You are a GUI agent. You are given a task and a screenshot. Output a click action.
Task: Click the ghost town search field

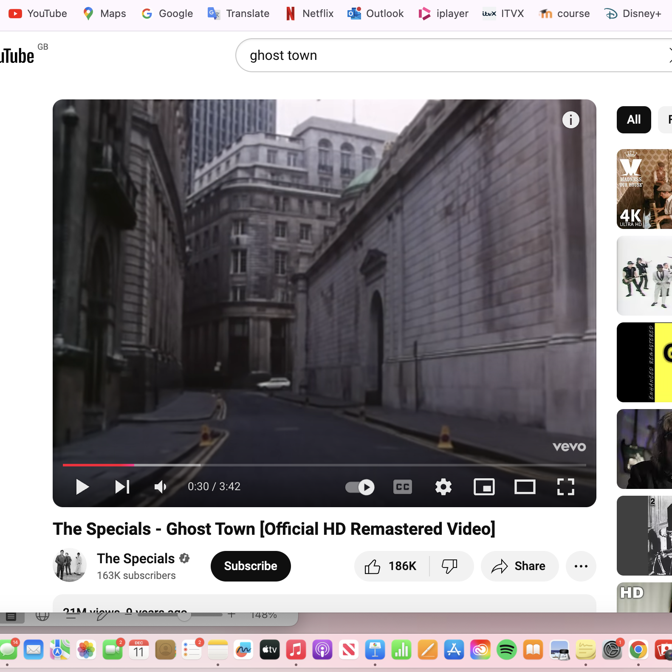coord(425,55)
